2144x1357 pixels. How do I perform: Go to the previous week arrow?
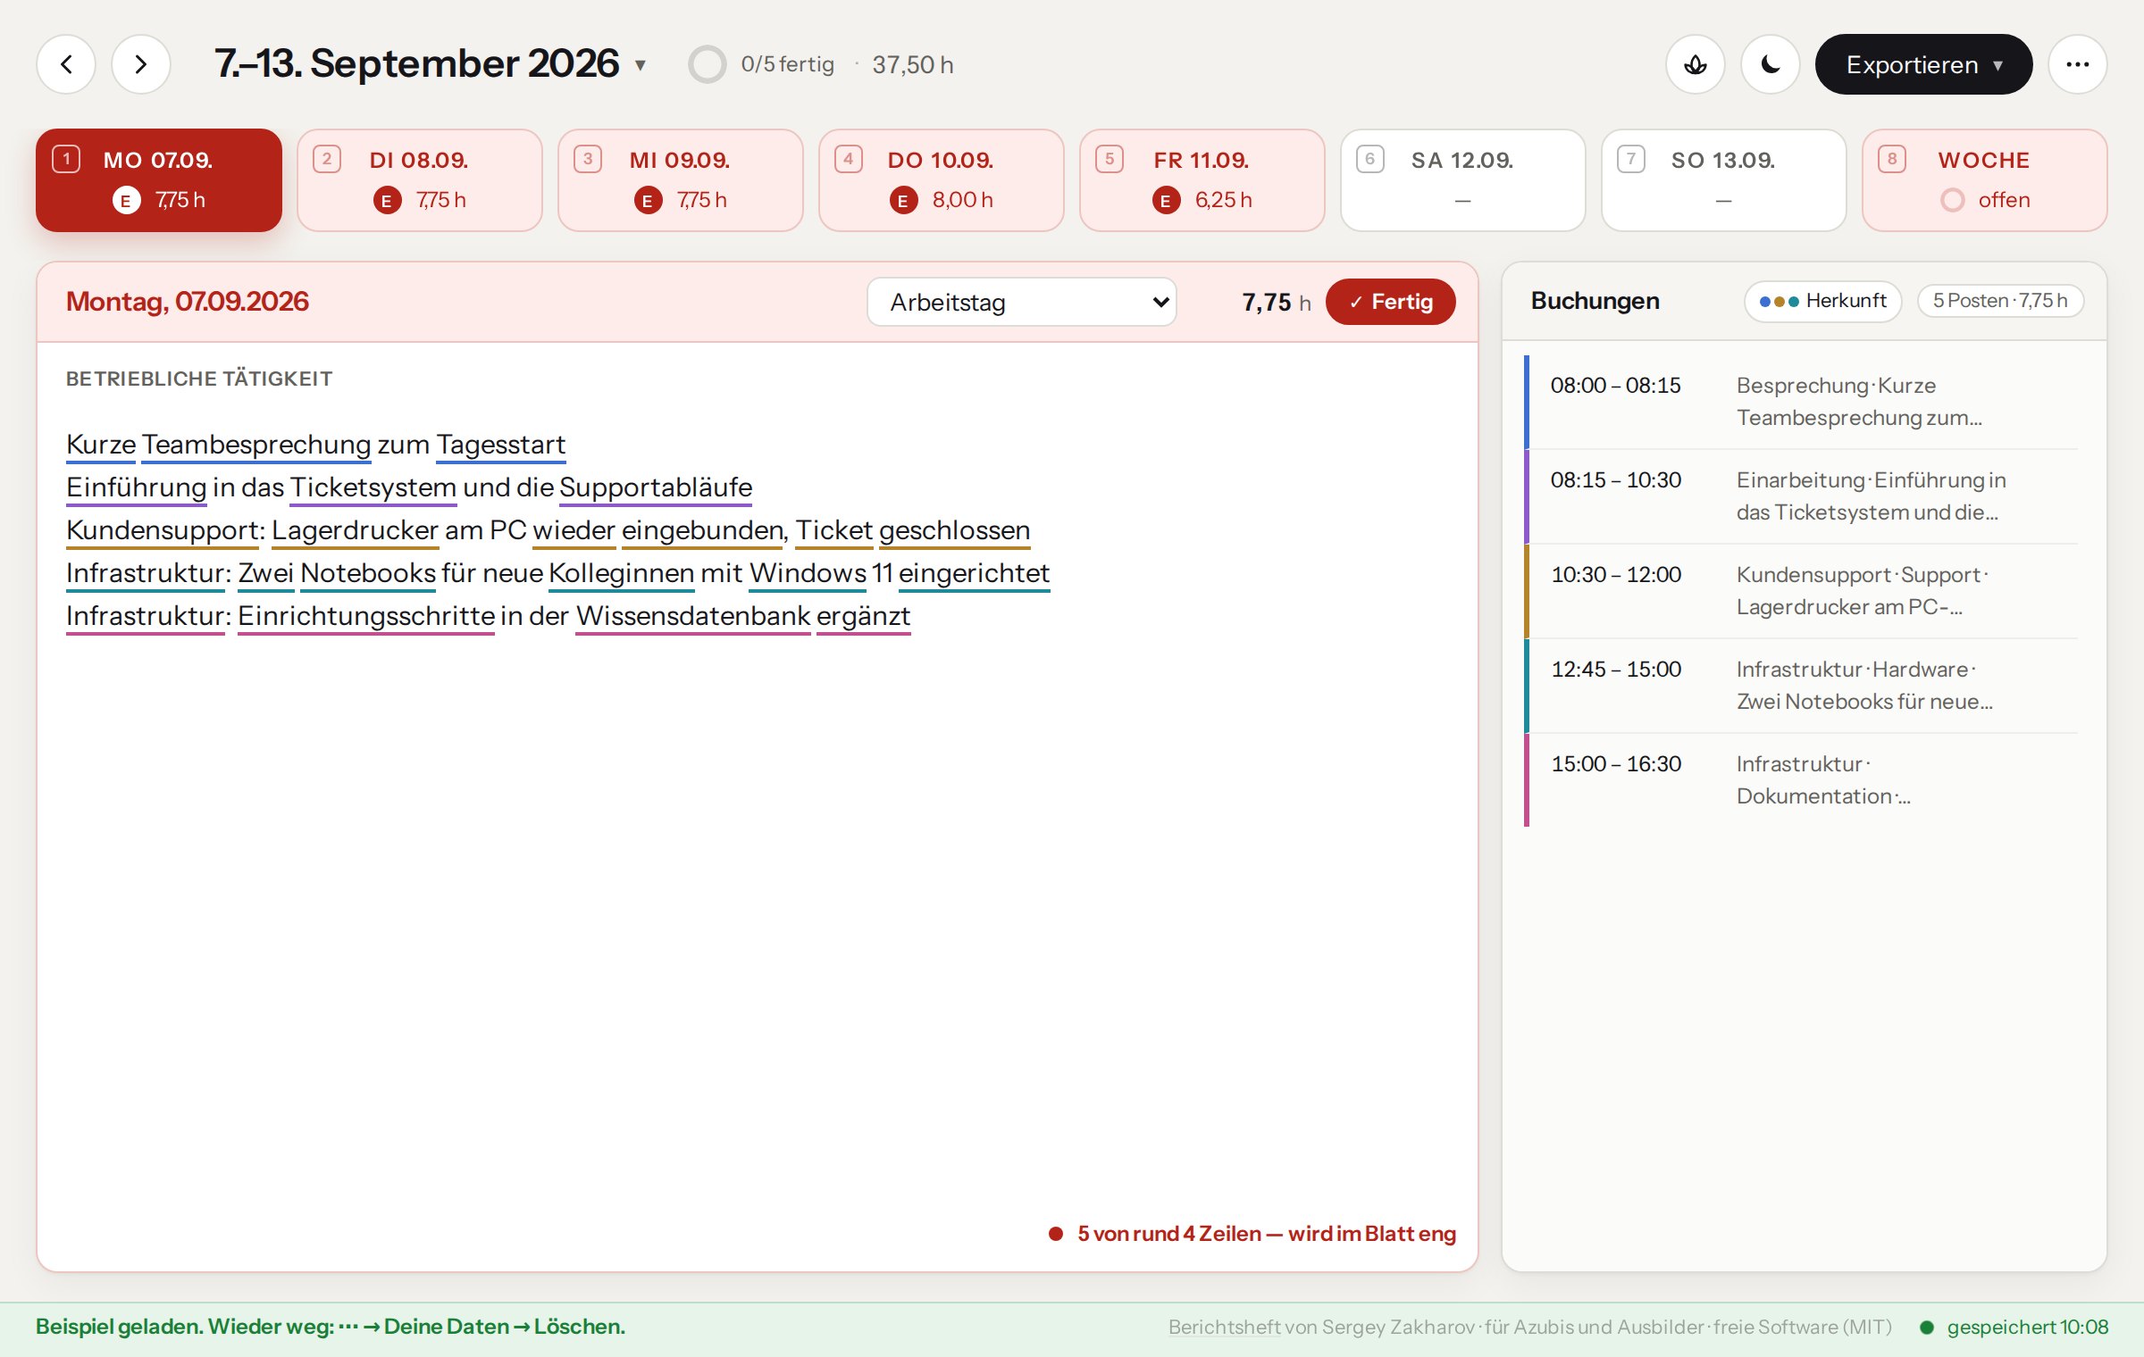click(x=66, y=64)
